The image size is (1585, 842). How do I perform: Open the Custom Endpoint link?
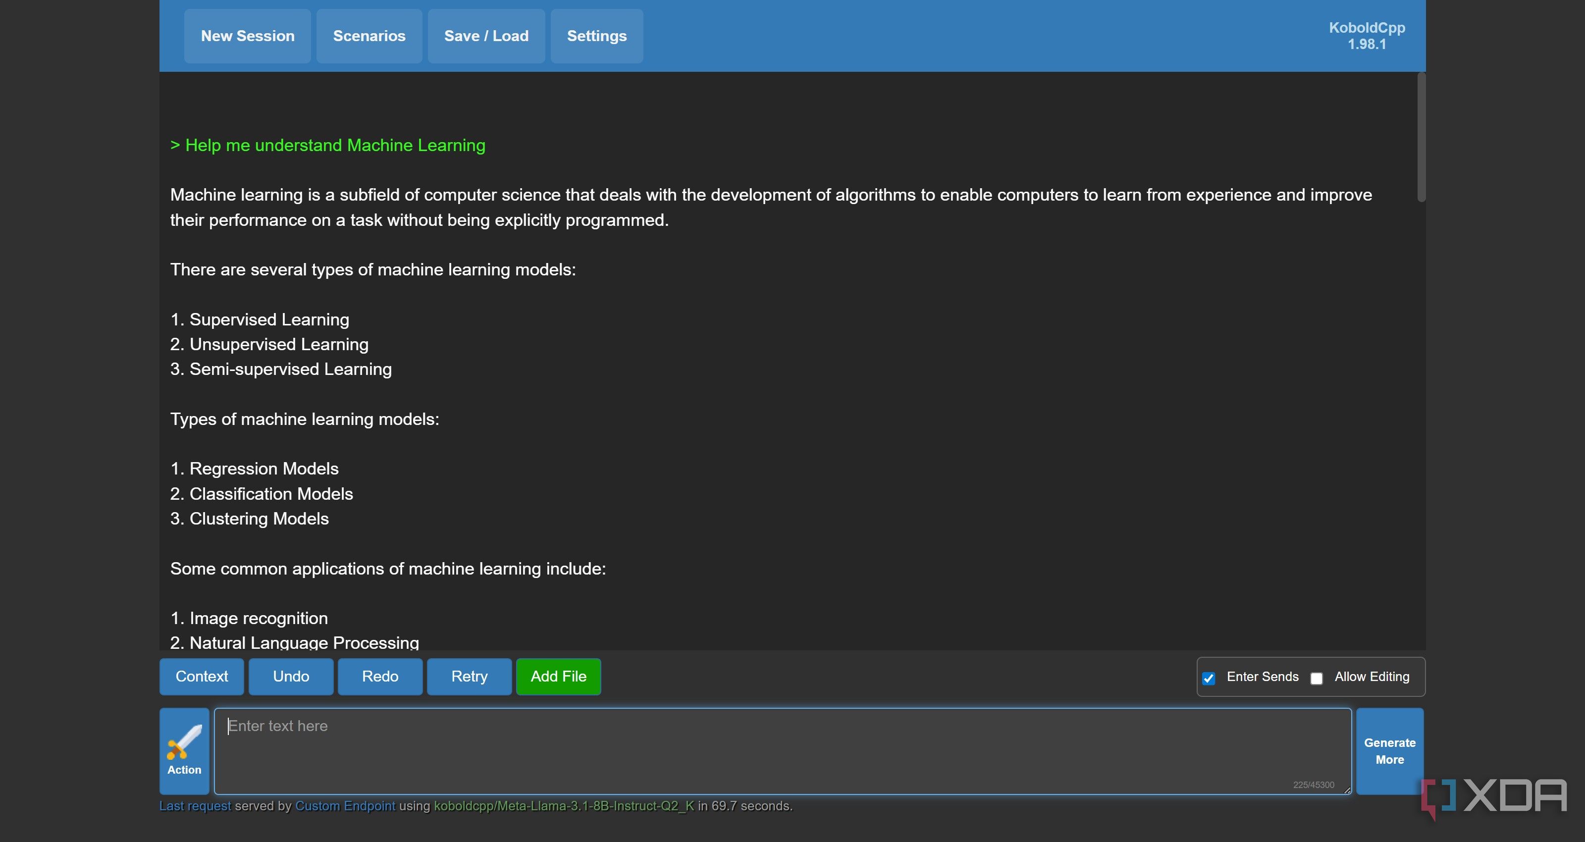pos(345,806)
